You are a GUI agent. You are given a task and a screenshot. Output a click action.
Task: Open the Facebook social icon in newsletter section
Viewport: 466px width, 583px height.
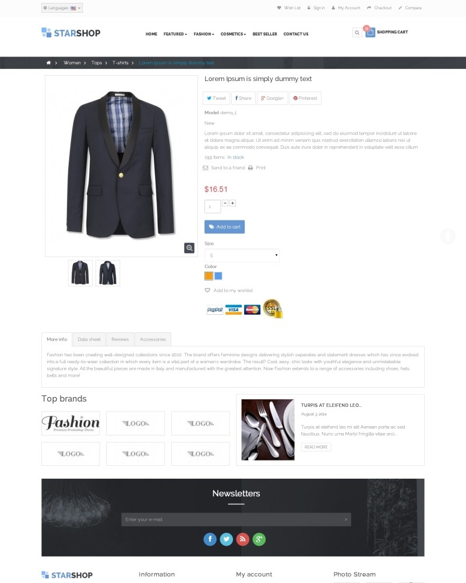click(x=210, y=539)
